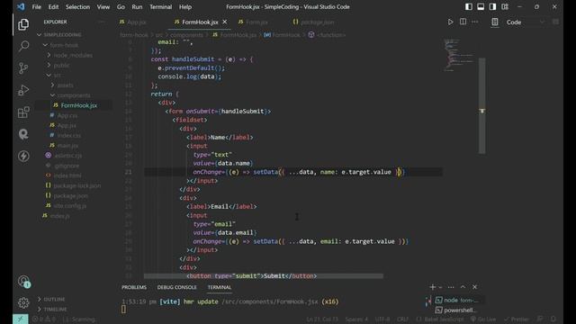Open the Selection menu

(x=77, y=6)
